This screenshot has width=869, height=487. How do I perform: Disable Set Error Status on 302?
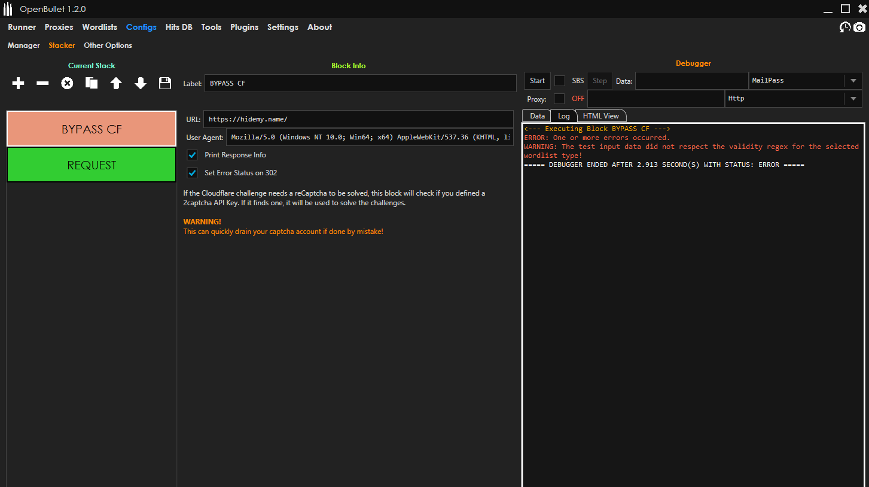pos(192,173)
